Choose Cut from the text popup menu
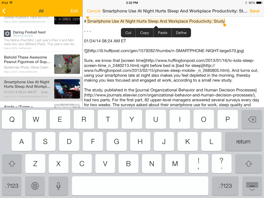Viewport: 264px width, 198px height. pos(128,33)
